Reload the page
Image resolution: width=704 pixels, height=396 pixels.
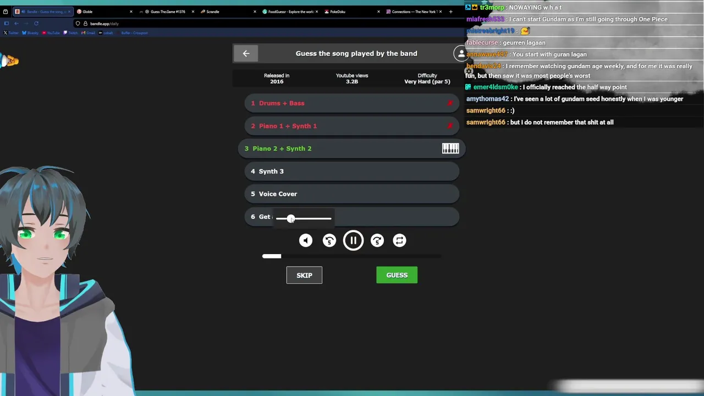click(36, 24)
